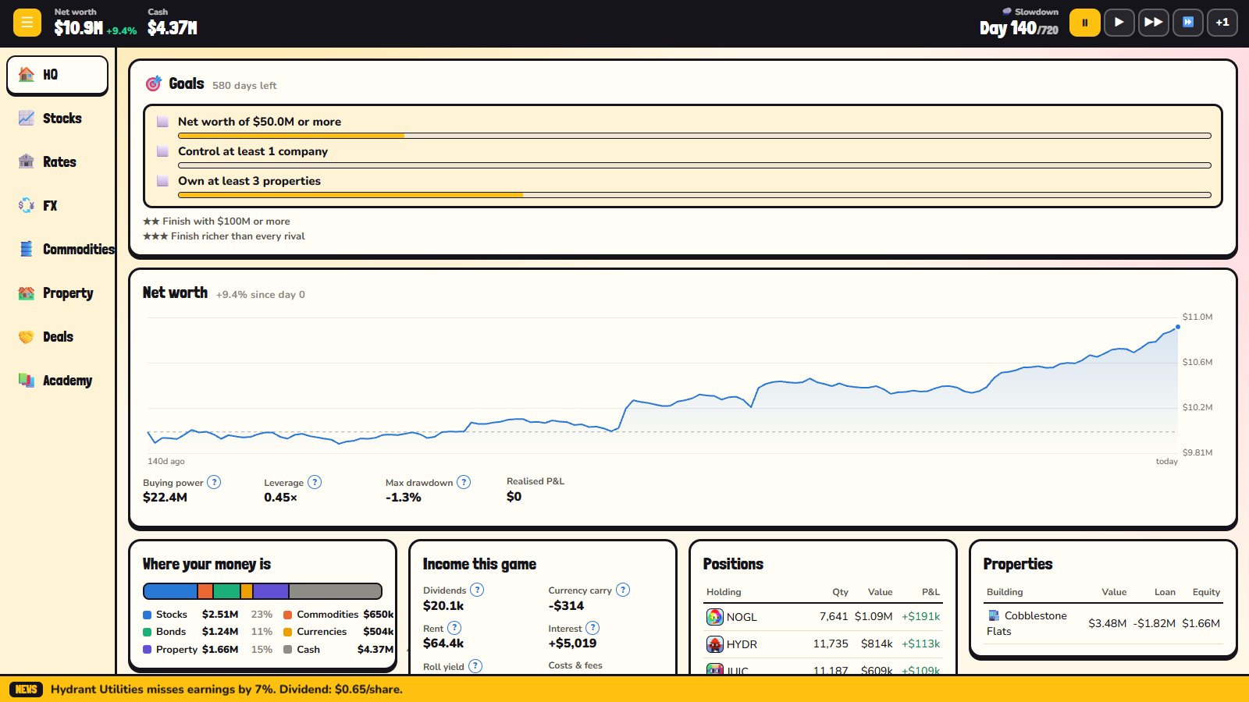The image size is (1249, 702).
Task: Navigate to Property section
Action: [57, 293]
